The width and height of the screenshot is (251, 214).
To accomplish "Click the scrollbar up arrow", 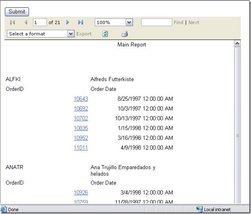I will coord(237,44).
